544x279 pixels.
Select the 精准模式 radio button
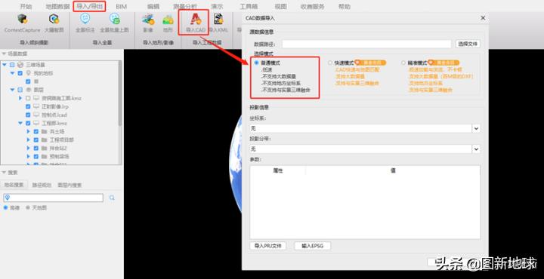pyautogui.click(x=403, y=63)
